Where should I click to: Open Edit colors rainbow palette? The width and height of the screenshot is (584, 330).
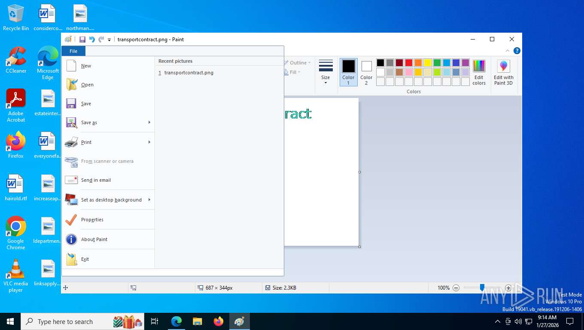(479, 73)
